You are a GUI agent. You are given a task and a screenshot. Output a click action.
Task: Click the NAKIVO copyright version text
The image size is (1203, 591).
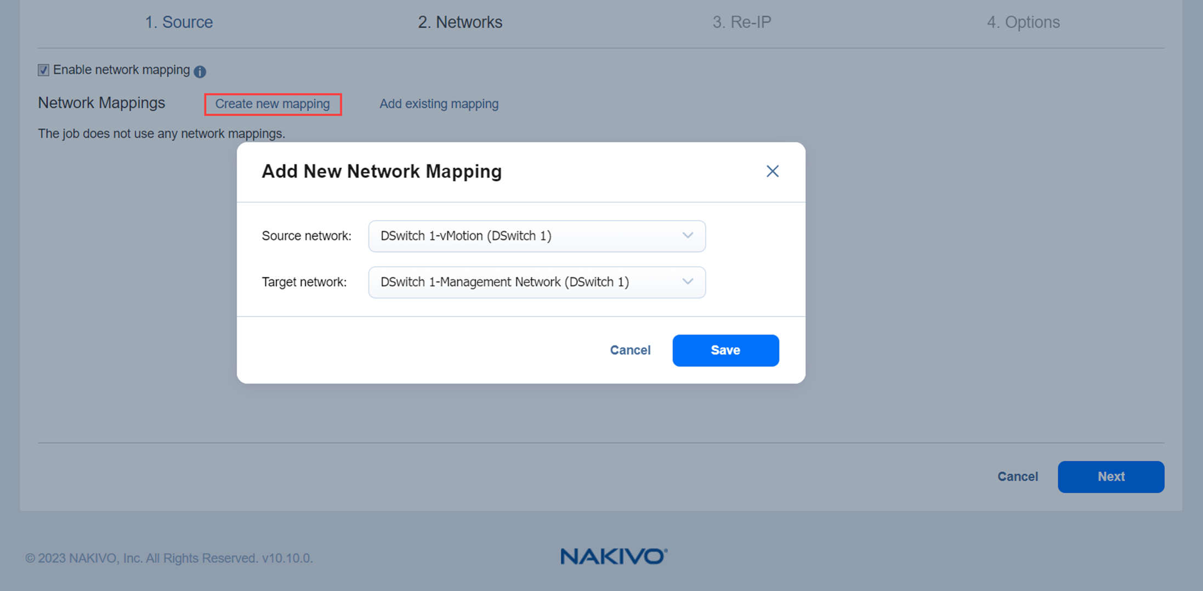click(169, 558)
